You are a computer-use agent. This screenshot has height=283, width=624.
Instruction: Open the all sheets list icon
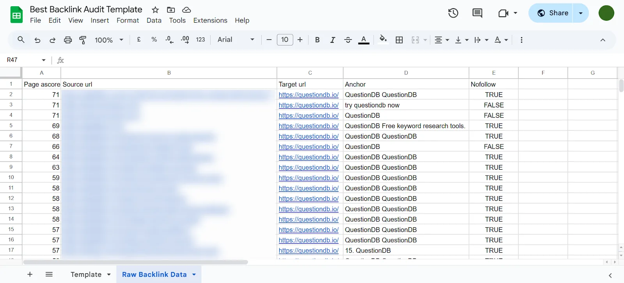(x=49, y=274)
